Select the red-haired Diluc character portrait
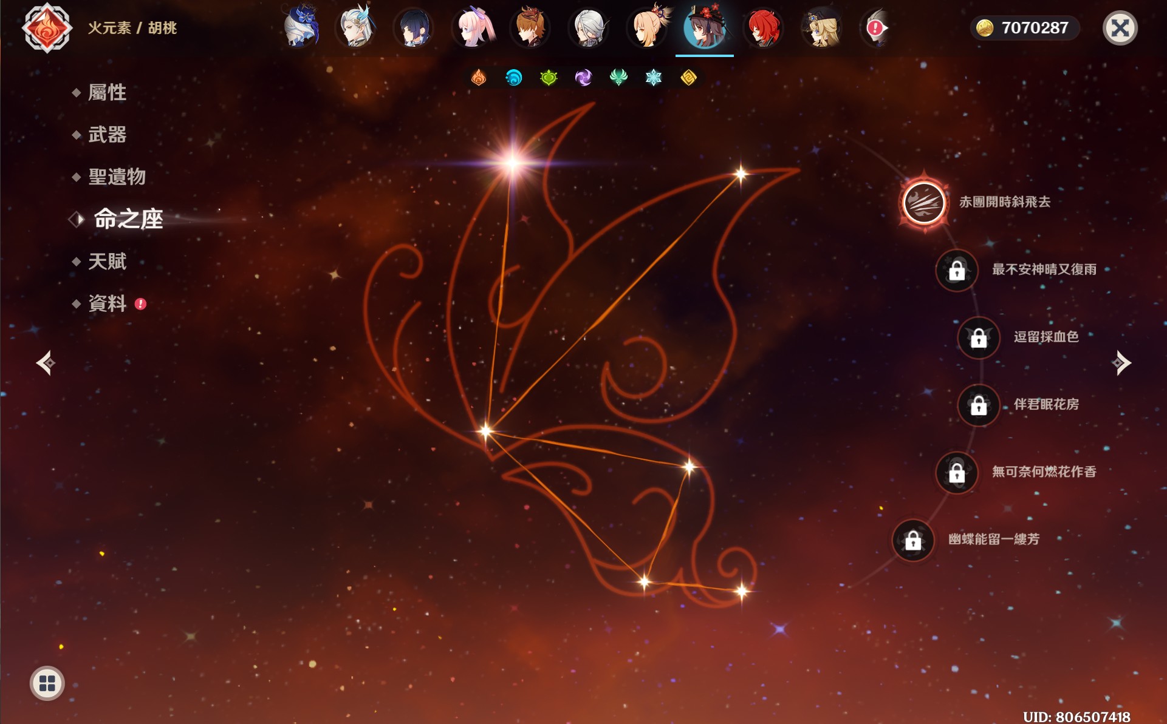Screen dimensions: 1167x724 coord(763,28)
